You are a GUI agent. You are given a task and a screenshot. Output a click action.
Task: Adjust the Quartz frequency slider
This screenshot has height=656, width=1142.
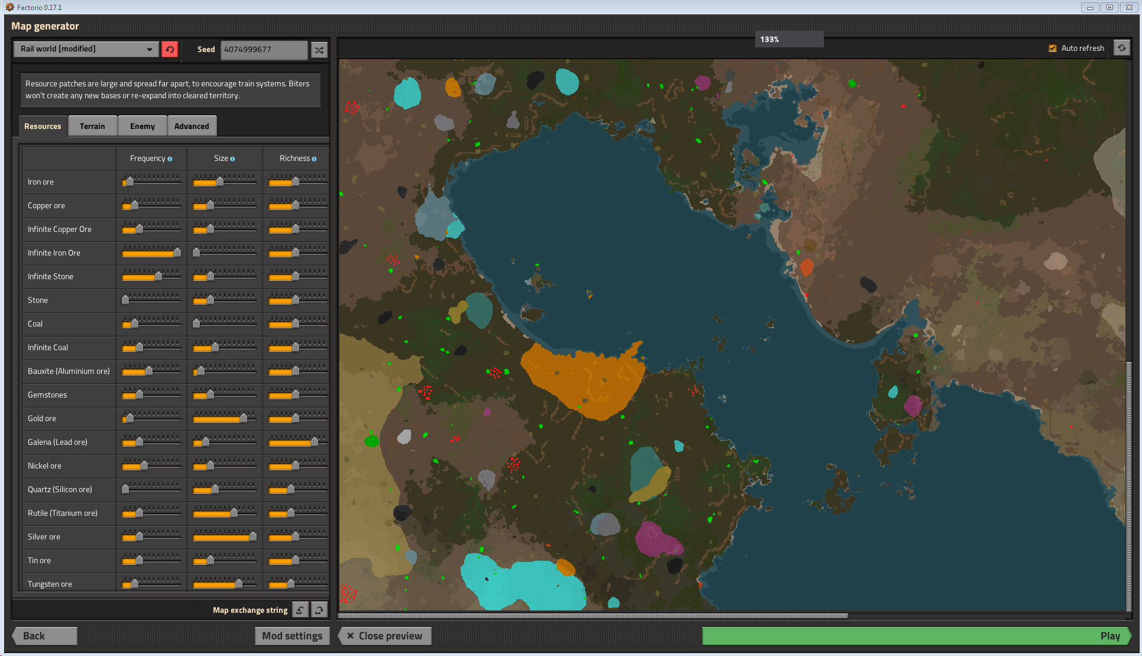point(151,489)
